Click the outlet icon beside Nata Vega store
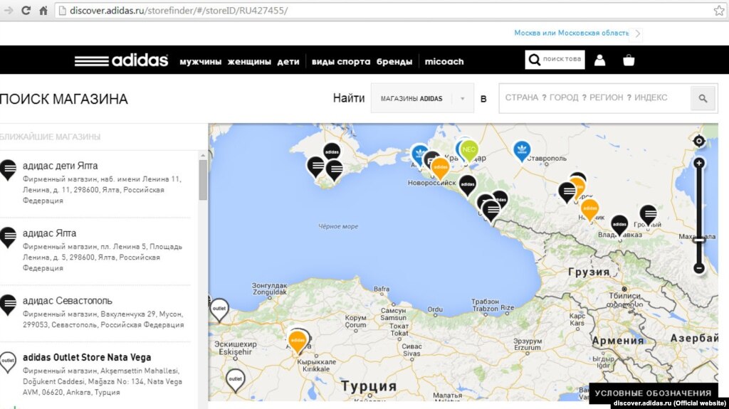Image resolution: width=729 pixels, height=409 pixels. pos(8,363)
